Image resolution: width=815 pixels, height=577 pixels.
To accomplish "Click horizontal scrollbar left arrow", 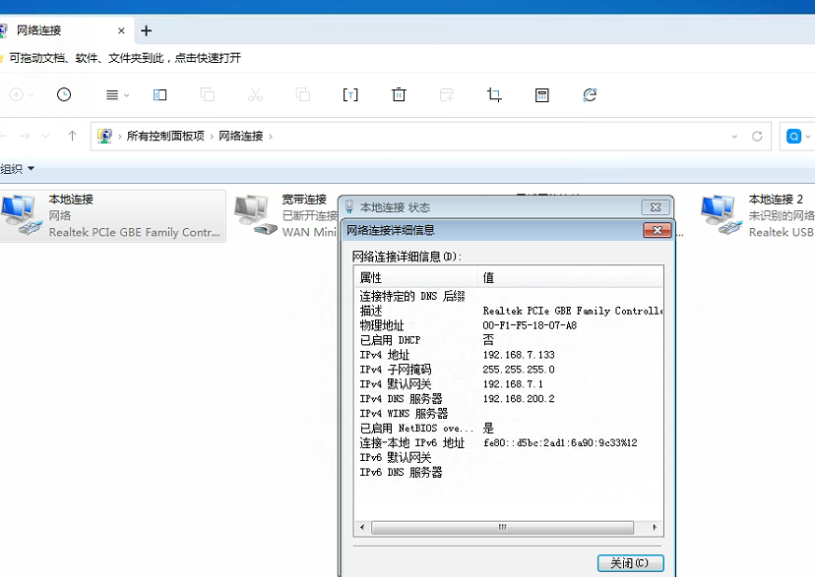I will tap(362, 527).
